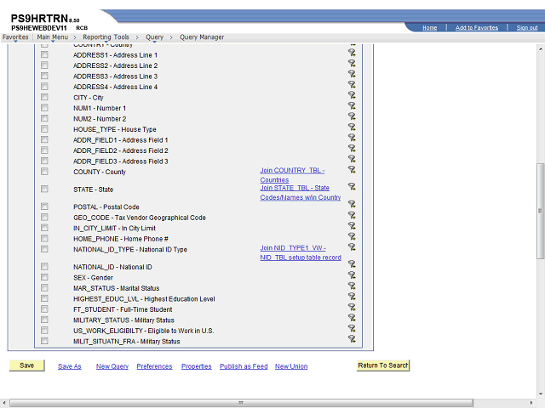The height and width of the screenshot is (408, 545).
Task: Click filter icon for POSTAL row
Action: tap(352, 204)
